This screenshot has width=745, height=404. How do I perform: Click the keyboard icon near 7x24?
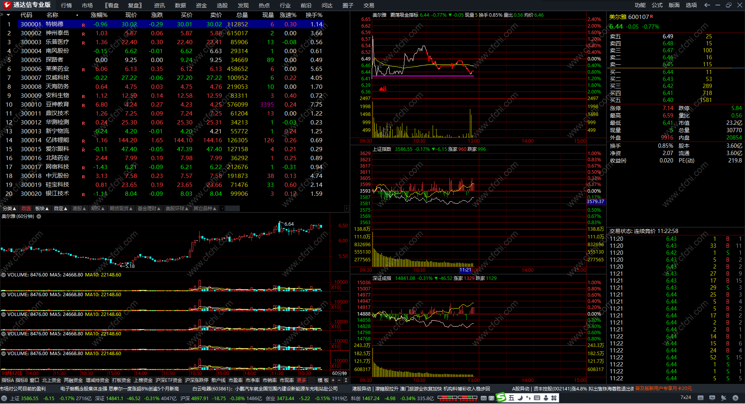[x=700, y=398]
